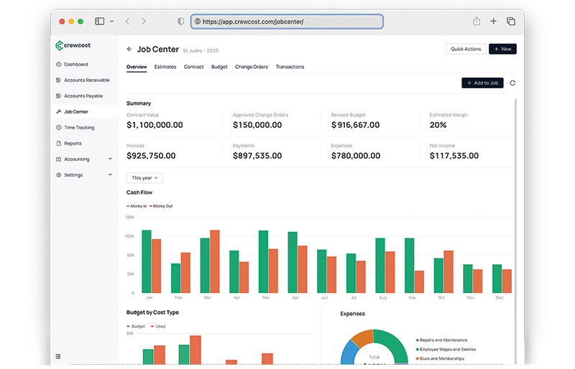Toggle Dues and Memberships legend
The width and height of the screenshot is (575, 369).
[x=440, y=358]
